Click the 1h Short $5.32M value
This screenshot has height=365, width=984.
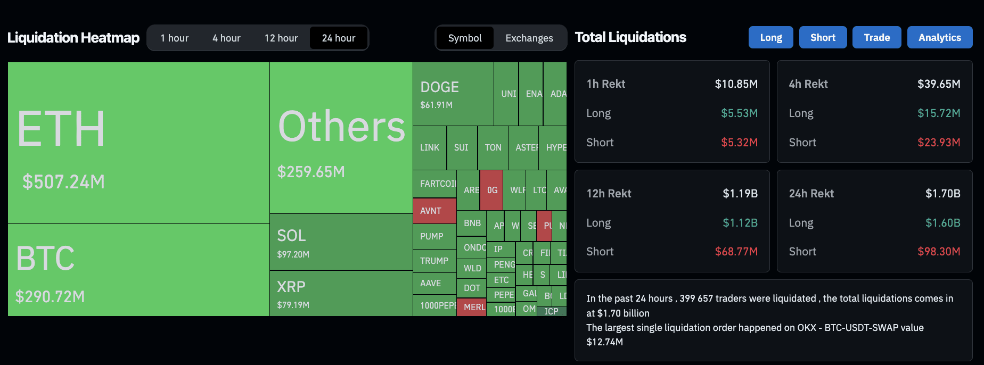point(739,143)
